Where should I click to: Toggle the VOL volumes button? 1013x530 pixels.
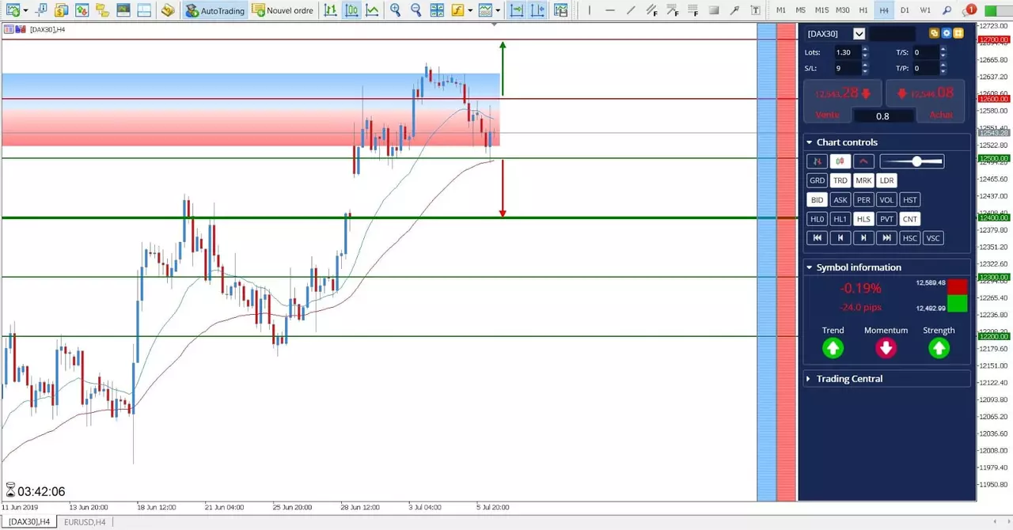[x=886, y=200]
